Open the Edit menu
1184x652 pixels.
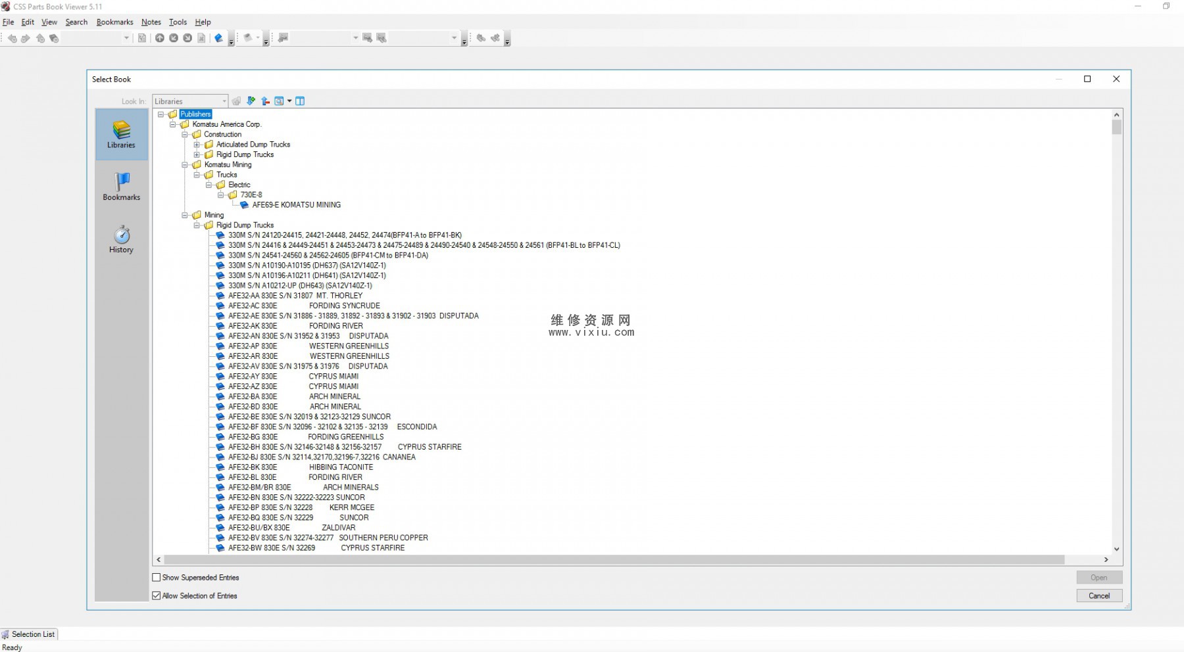[x=28, y=22]
